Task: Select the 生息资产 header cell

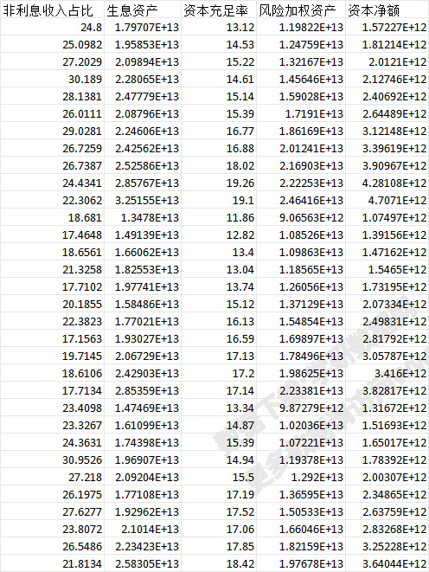Action: (x=143, y=10)
